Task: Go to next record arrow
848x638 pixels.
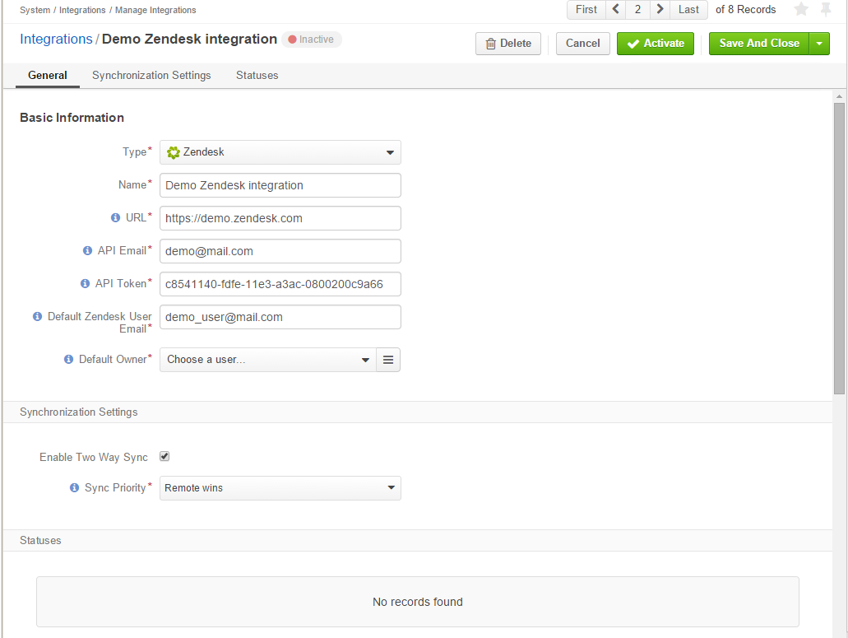Action: coord(660,9)
